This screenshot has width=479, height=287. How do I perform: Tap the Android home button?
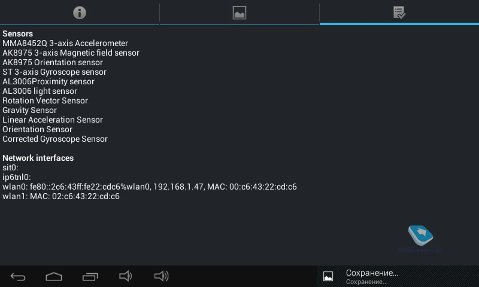coord(54,276)
